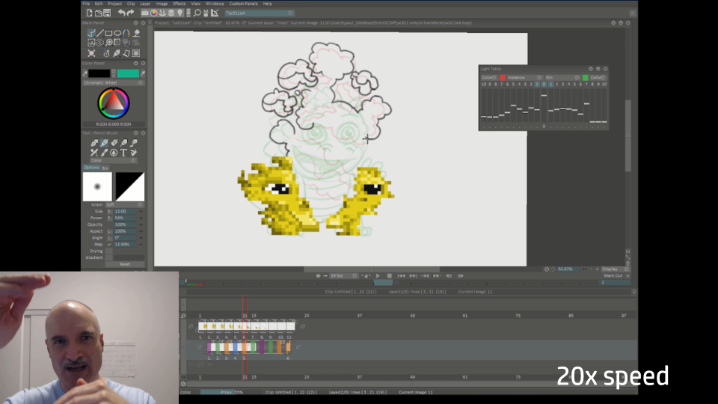Select the freehand stroke drawing tool
Viewport: 718px width, 404px height.
[x=91, y=33]
